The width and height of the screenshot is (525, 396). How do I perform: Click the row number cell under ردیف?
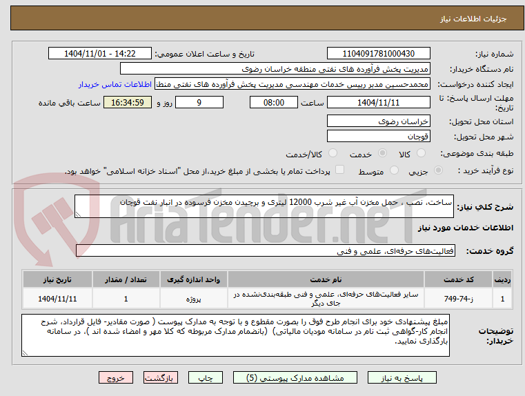[x=502, y=298]
